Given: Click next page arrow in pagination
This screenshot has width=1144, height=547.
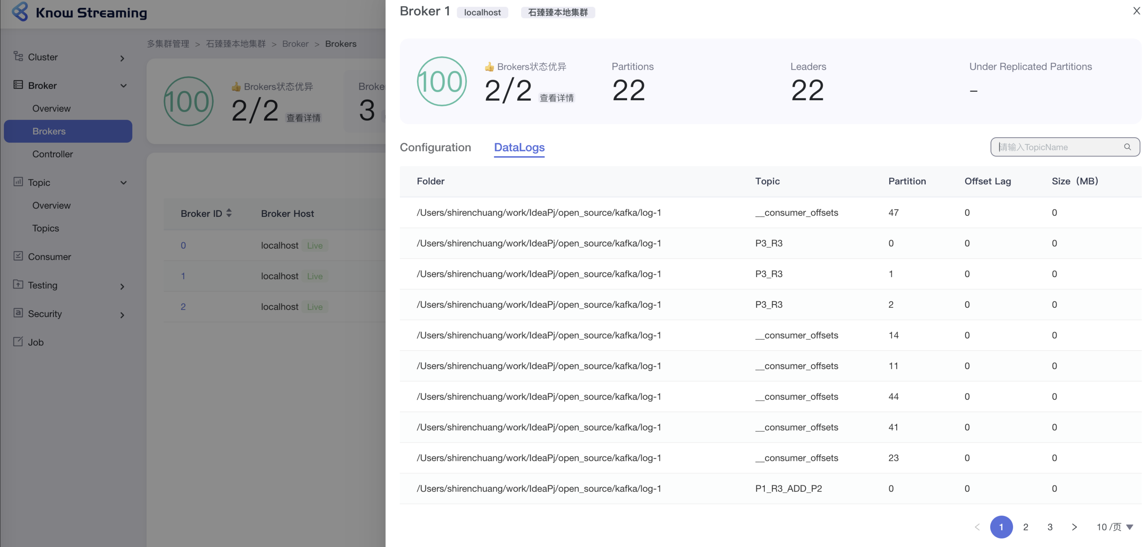Looking at the screenshot, I should coord(1074,527).
